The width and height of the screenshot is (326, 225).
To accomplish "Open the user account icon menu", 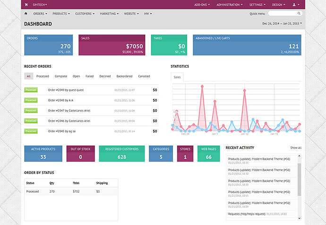I will [296, 5].
